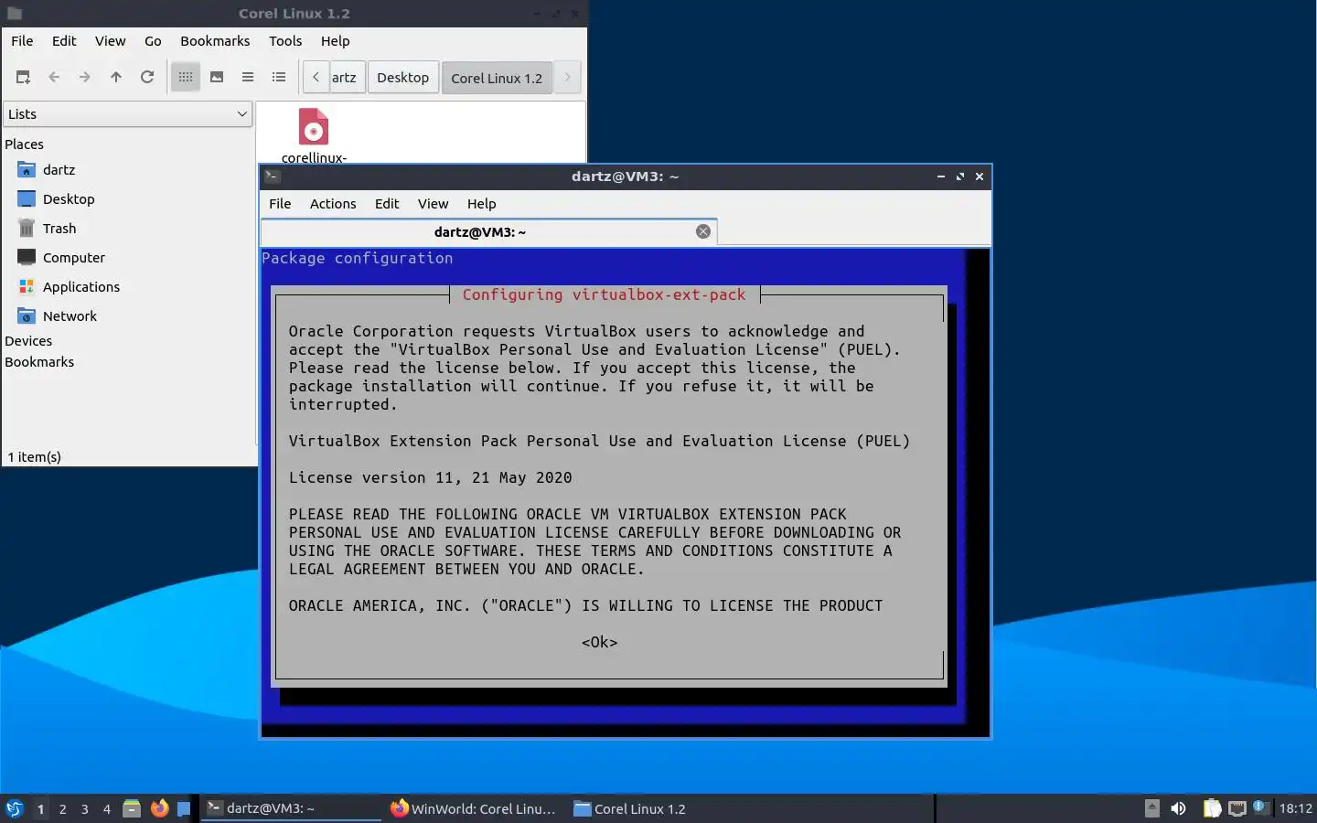Open the start menu on taskbar
This screenshot has width=1317, height=823.
coord(14,808)
